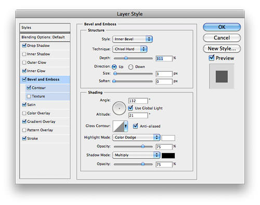Open the Technique dropdown showing Chisel Hard

point(130,49)
